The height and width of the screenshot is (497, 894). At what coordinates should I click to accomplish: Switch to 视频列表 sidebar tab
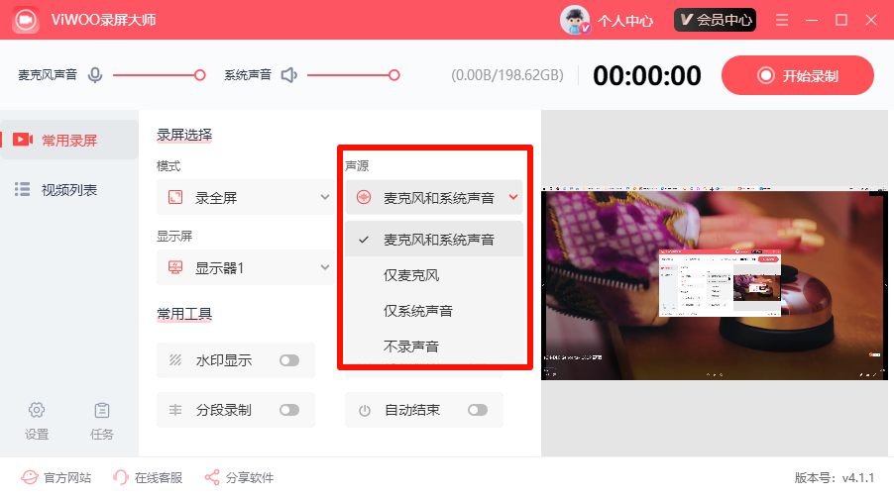tap(69, 189)
